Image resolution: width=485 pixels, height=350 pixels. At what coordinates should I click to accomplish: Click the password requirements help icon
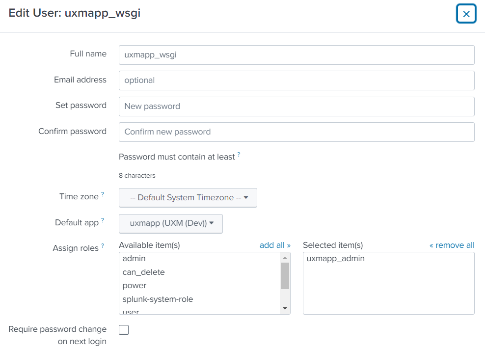pyautogui.click(x=239, y=155)
